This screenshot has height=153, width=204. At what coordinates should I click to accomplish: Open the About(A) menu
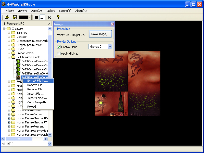click(x=81, y=11)
